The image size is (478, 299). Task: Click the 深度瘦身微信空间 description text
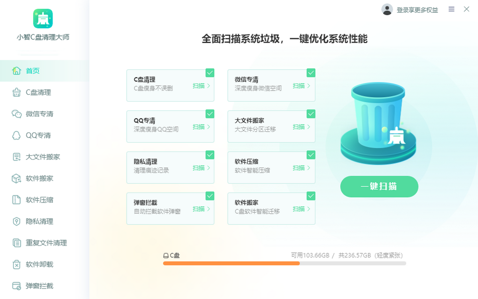[x=258, y=89]
